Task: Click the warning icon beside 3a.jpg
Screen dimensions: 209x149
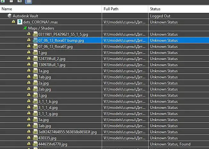Action: pyautogui.click(x=29, y=119)
